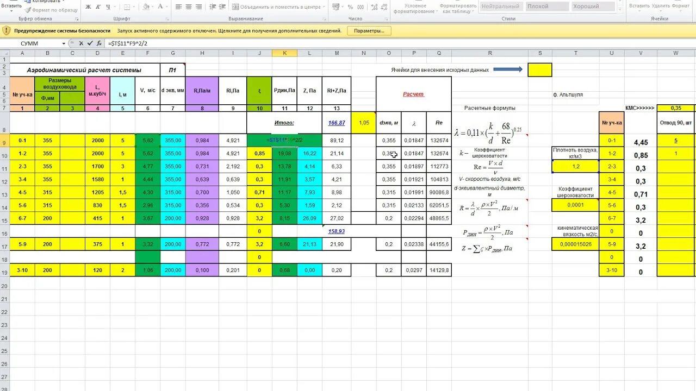The image size is (696, 391).
Task: Center text horizontally in the alignment group
Action: (x=188, y=7)
